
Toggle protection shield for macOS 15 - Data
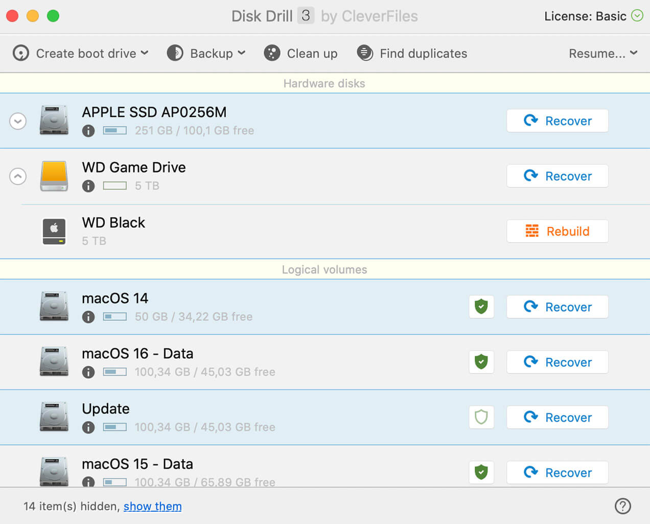481,473
